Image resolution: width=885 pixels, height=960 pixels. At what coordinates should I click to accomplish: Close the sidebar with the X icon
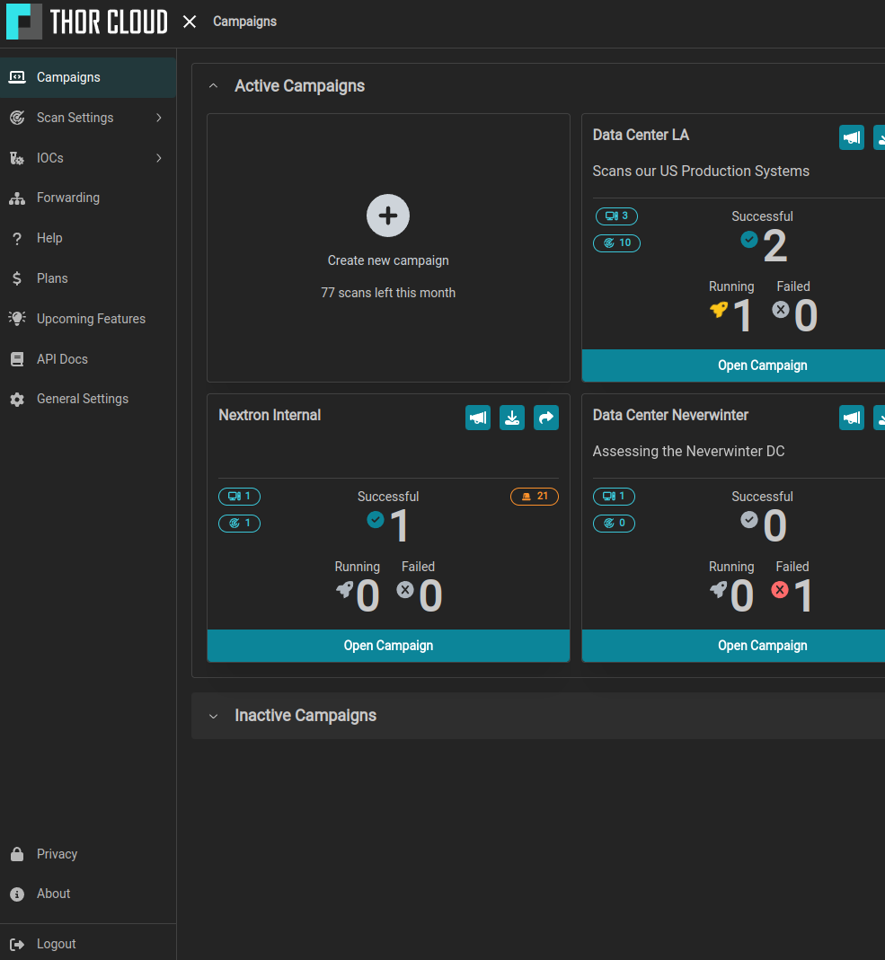tap(190, 22)
